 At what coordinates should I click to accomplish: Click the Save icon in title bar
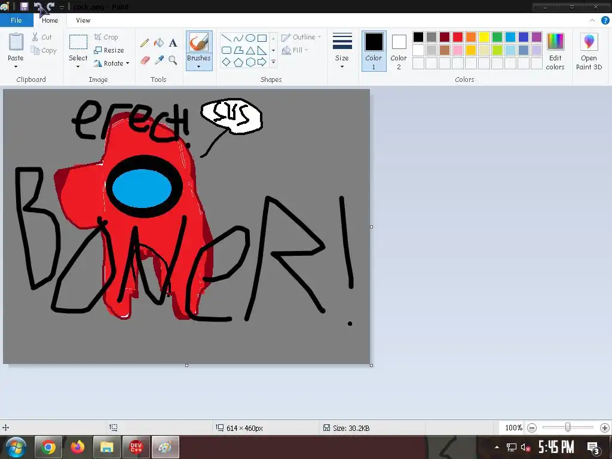pyautogui.click(x=24, y=6)
